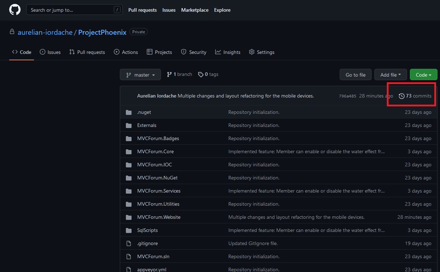Open the .nuget folder
Screen dimensions: 440x272
point(144,112)
